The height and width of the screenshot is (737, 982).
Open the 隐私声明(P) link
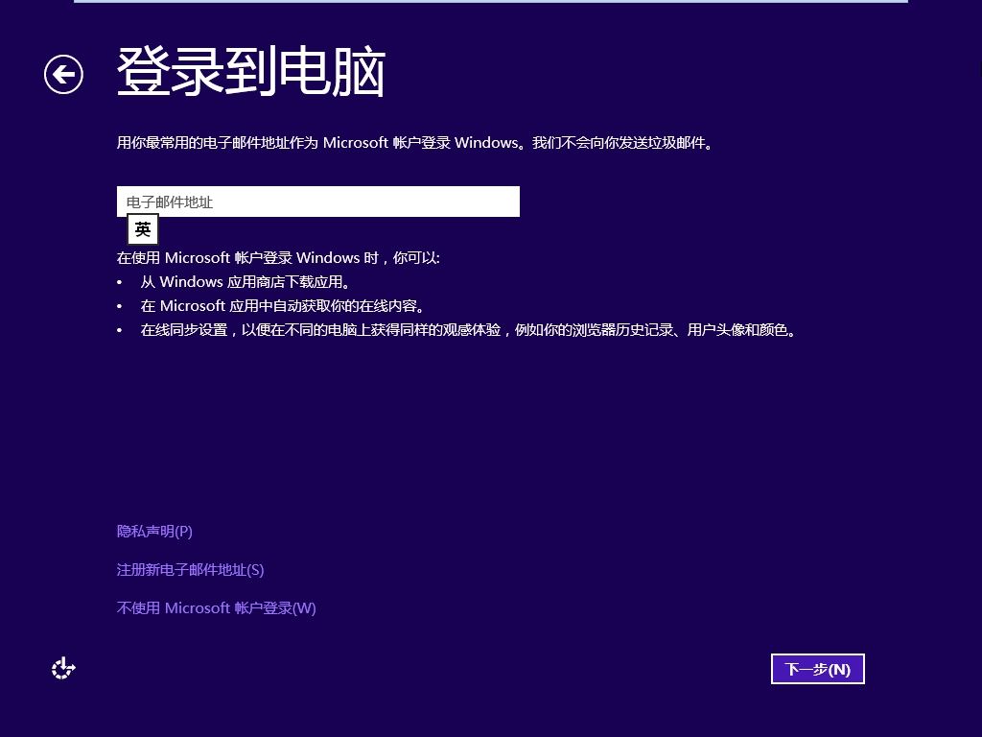tap(154, 532)
